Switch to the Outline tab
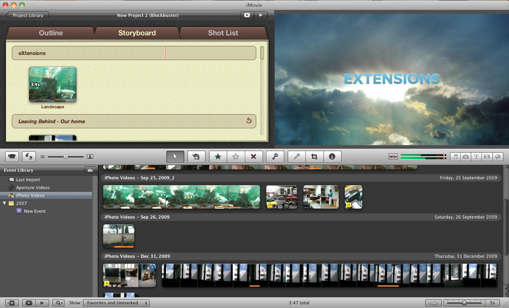The height and width of the screenshot is (308, 509). (x=50, y=33)
